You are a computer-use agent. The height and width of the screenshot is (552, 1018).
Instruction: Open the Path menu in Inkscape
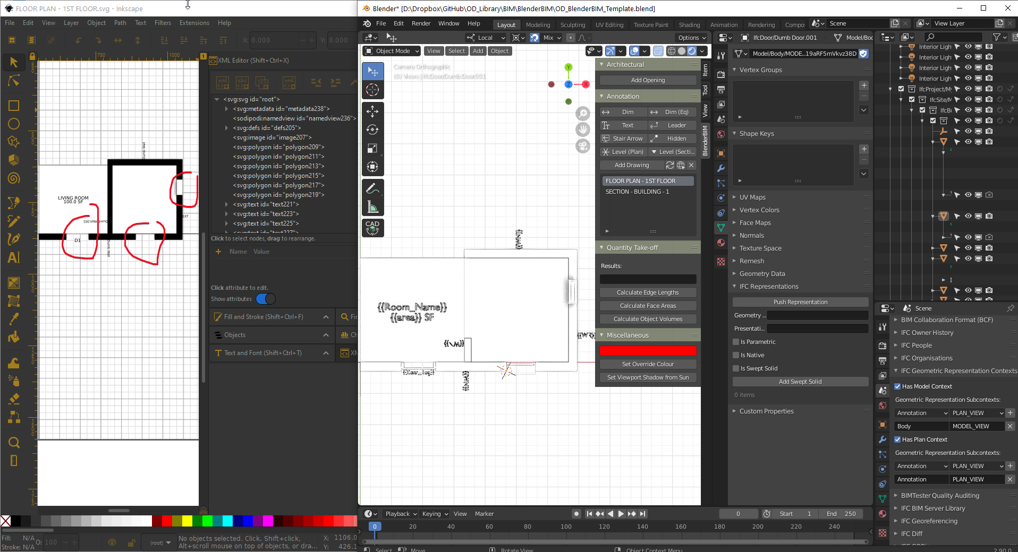[120, 22]
